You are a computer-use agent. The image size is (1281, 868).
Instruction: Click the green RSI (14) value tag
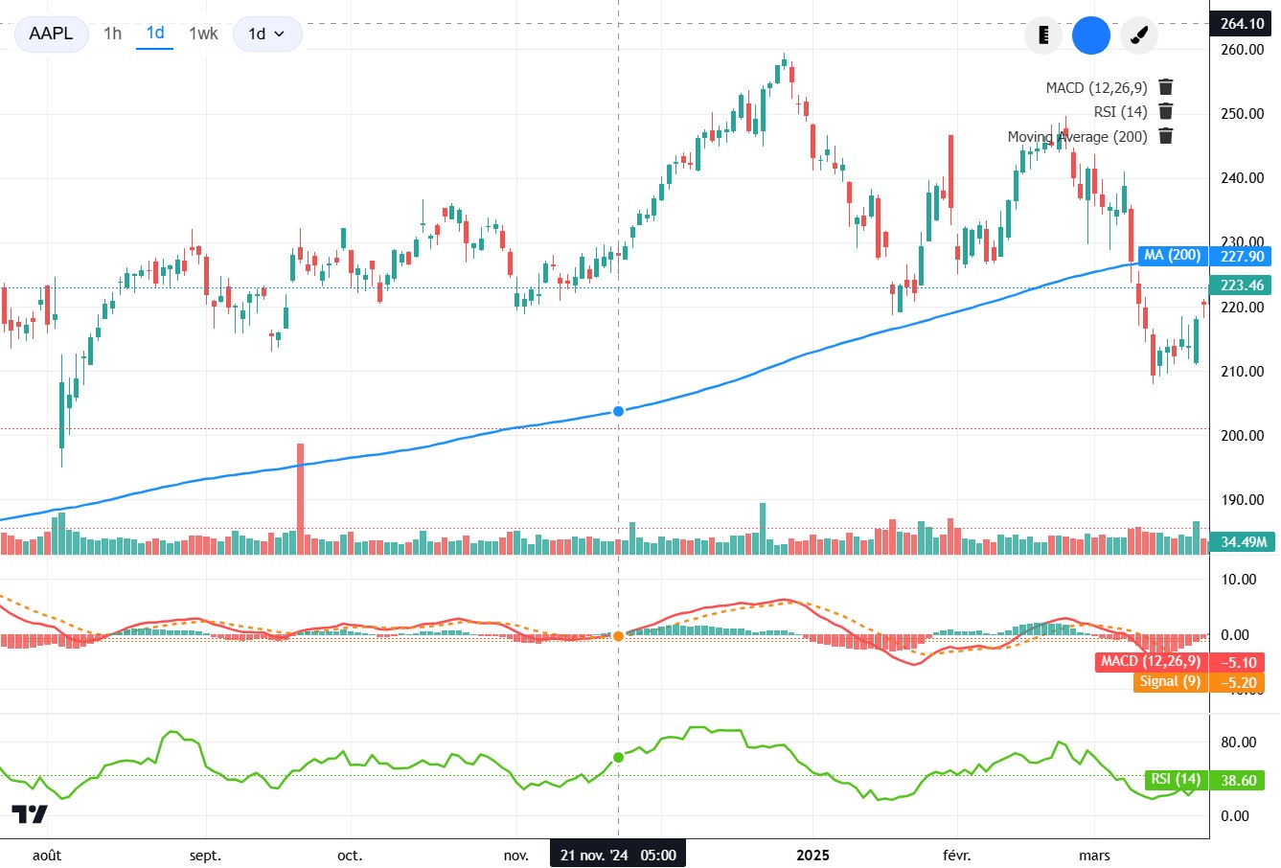(1175, 779)
